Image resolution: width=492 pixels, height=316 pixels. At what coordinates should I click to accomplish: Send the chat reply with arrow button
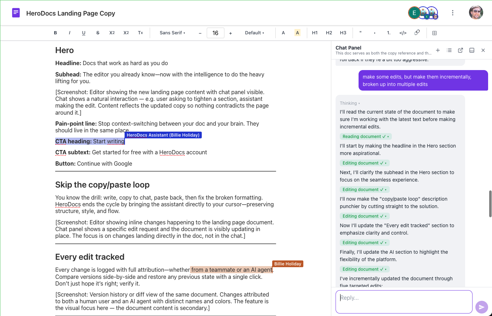point(481,307)
